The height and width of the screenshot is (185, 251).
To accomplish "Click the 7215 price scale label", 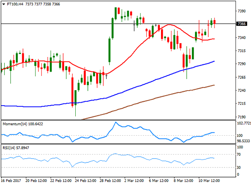I will (x=241, y=104).
